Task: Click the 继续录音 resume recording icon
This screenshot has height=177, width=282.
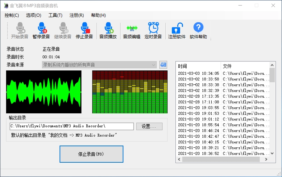Action: (x=63, y=30)
